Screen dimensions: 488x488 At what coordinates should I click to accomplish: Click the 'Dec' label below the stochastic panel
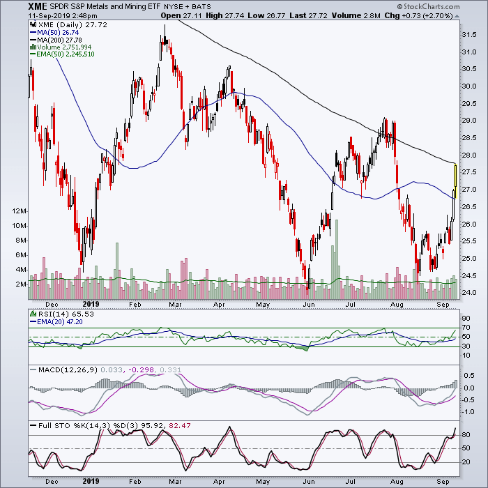(52, 482)
